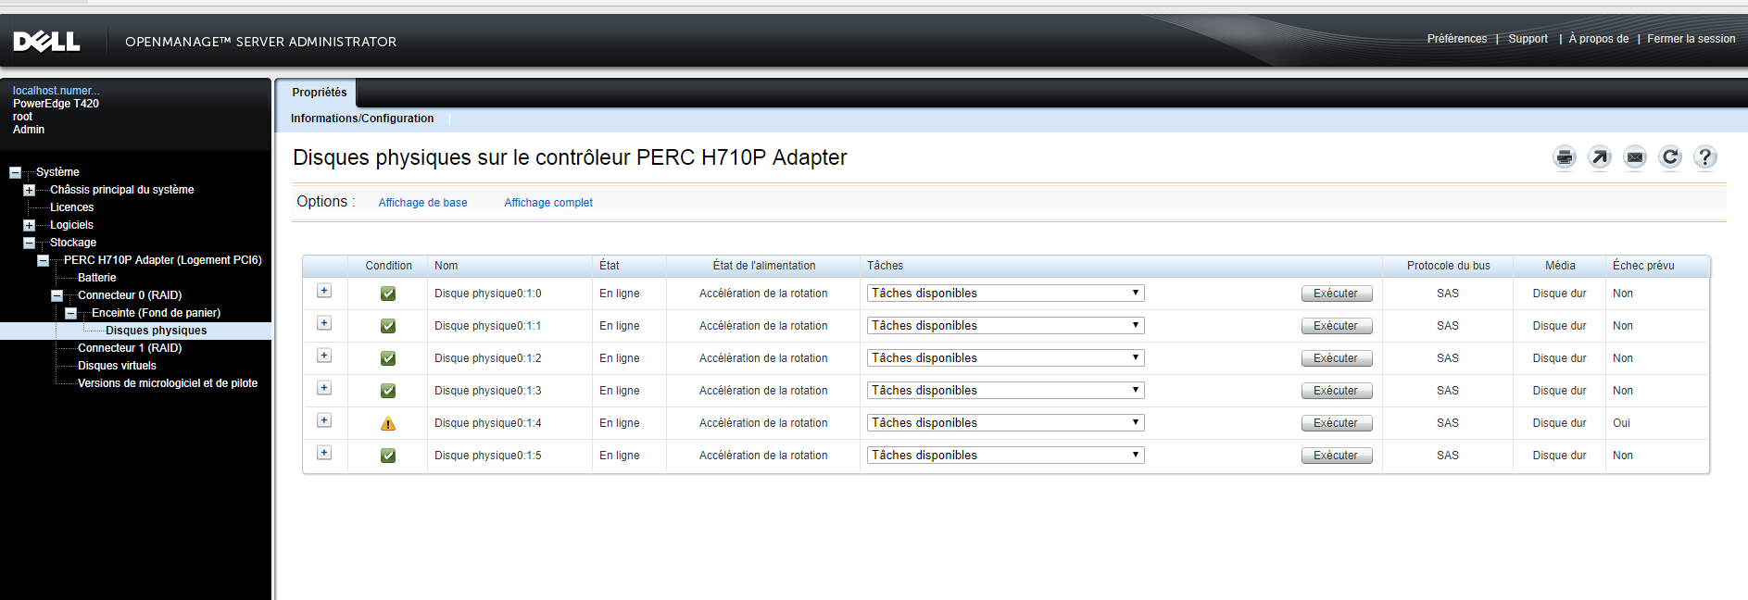Expand the Logiciels tree node
The image size is (1748, 600).
[x=29, y=225]
